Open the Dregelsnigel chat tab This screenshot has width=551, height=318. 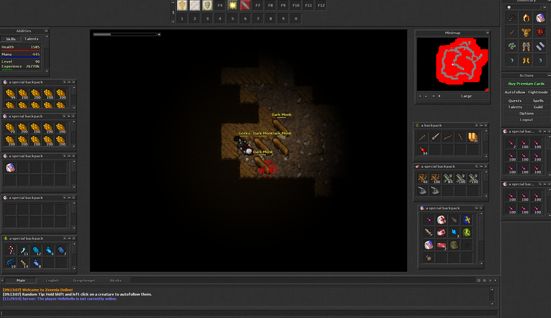(84, 280)
